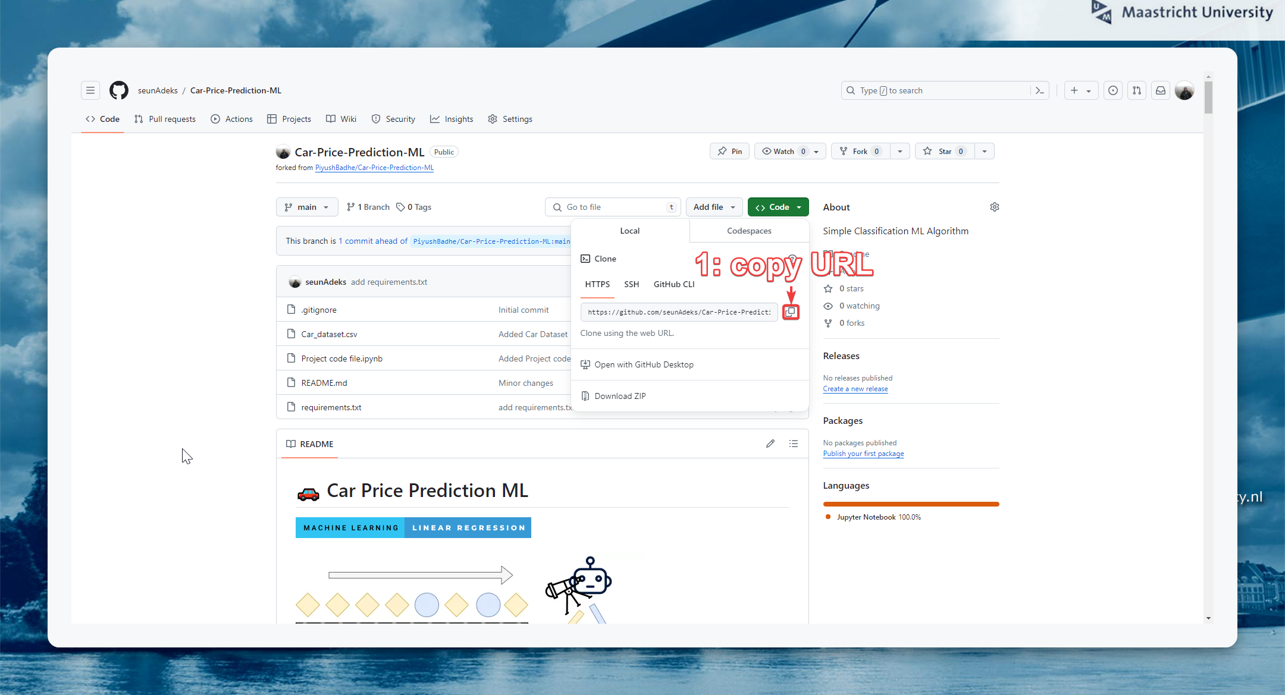This screenshot has width=1285, height=695.
Task: Switch to the SSH clone tab
Action: pos(631,284)
